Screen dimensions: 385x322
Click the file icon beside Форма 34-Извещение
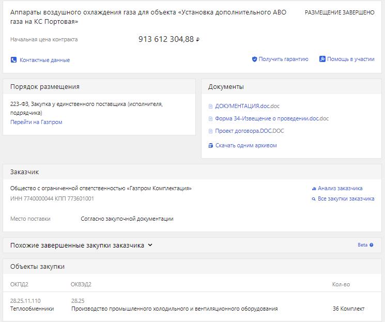tap(210, 119)
